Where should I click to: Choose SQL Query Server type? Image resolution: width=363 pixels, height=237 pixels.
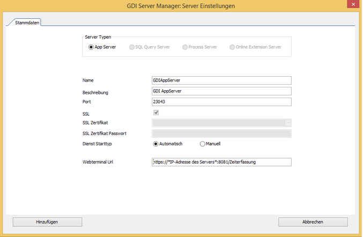[x=132, y=47]
